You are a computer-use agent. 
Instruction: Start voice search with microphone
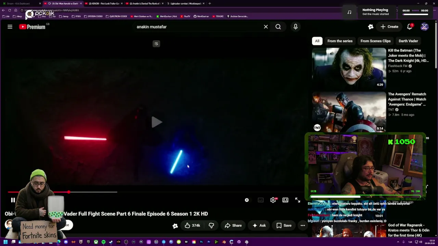296,27
